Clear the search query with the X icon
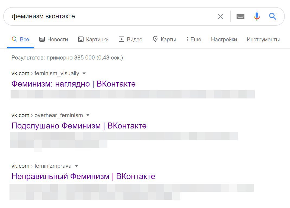Screen dimensions: 290x208 tap(221, 16)
